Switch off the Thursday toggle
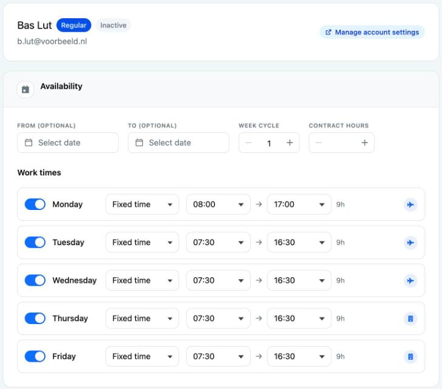This screenshot has height=389, width=442. (x=35, y=318)
